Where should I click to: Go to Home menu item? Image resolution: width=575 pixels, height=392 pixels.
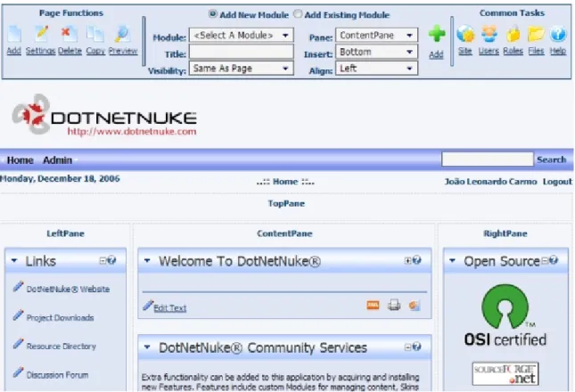coord(21,160)
